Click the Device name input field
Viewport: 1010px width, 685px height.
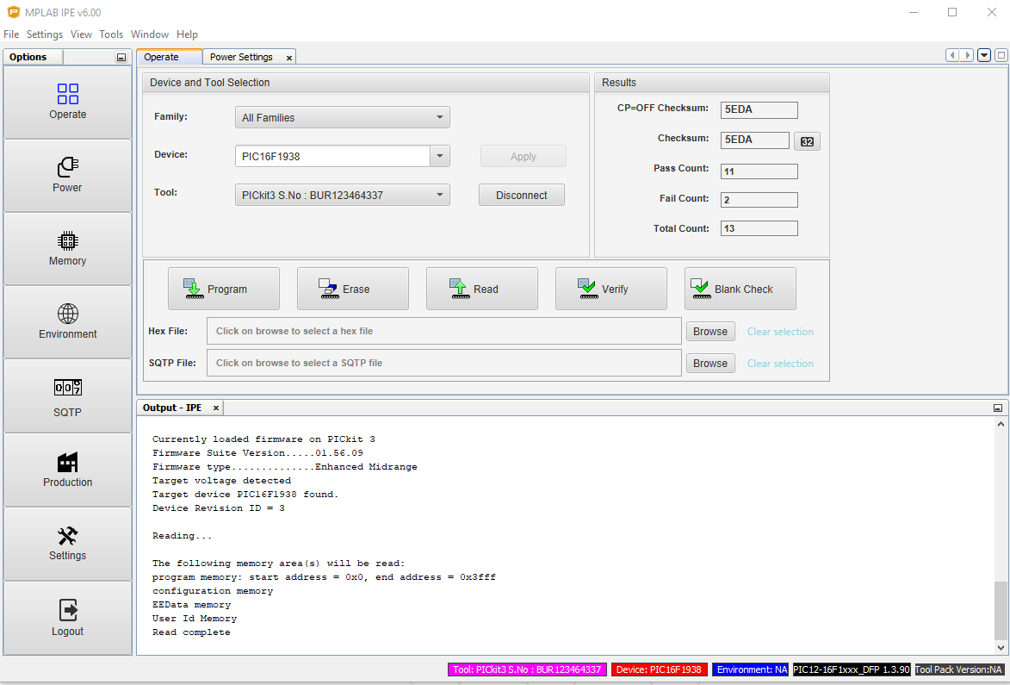pos(332,156)
